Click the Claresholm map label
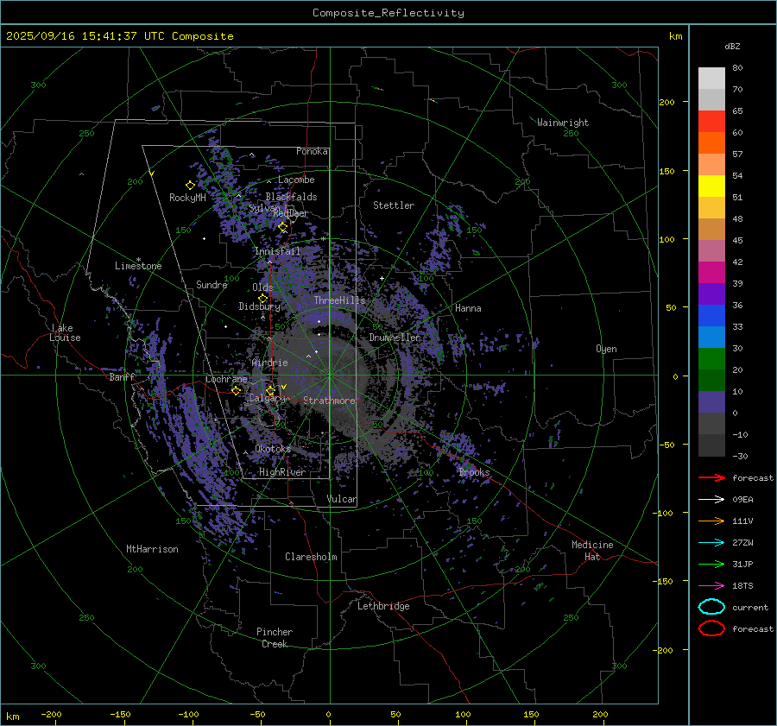The width and height of the screenshot is (777, 726). point(311,557)
